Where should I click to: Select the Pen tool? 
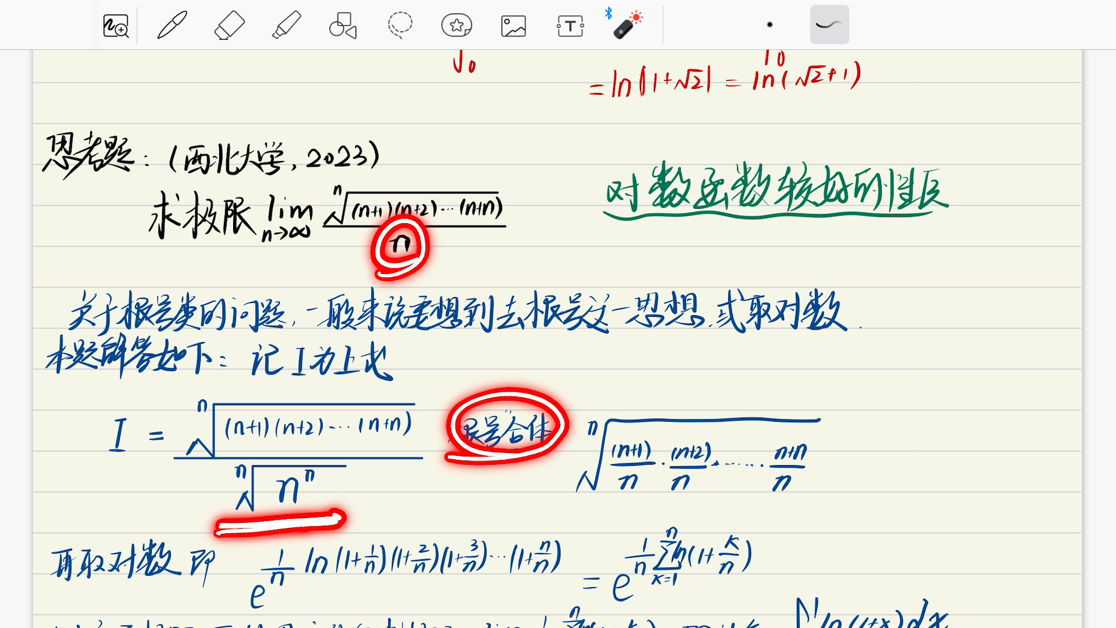[x=172, y=26]
